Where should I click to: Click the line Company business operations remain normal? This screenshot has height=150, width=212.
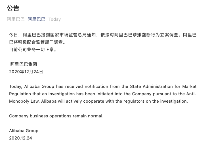pyautogui.click(x=56, y=116)
